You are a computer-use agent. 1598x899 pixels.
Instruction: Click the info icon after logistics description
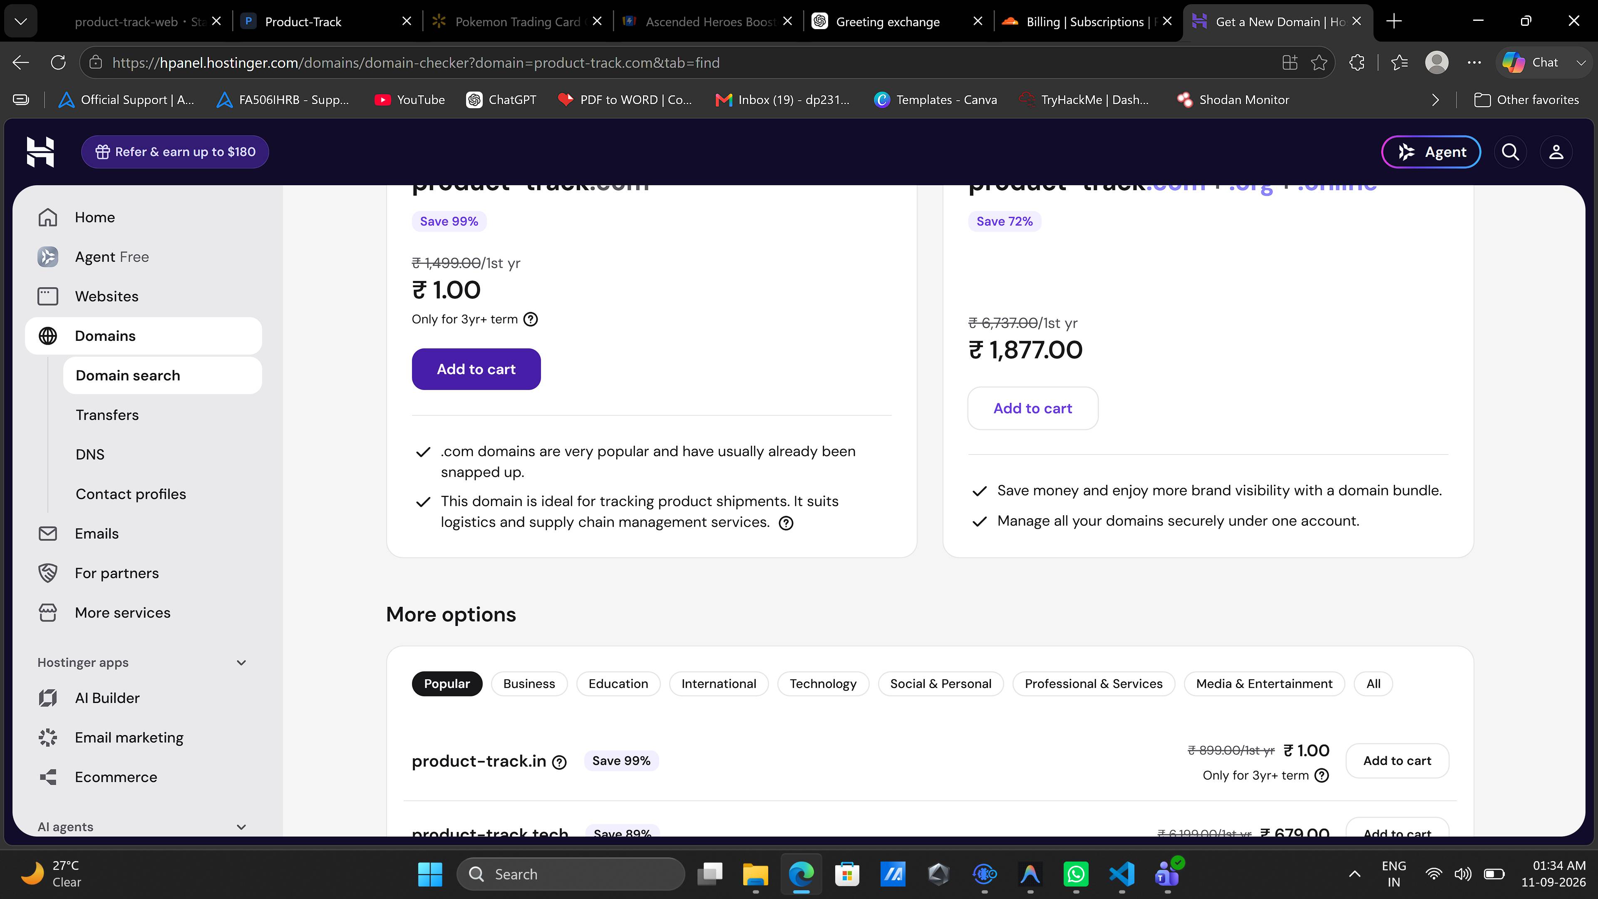tap(786, 523)
